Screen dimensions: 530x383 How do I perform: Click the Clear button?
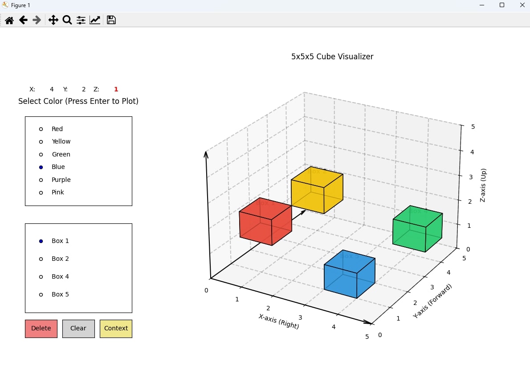click(x=78, y=329)
